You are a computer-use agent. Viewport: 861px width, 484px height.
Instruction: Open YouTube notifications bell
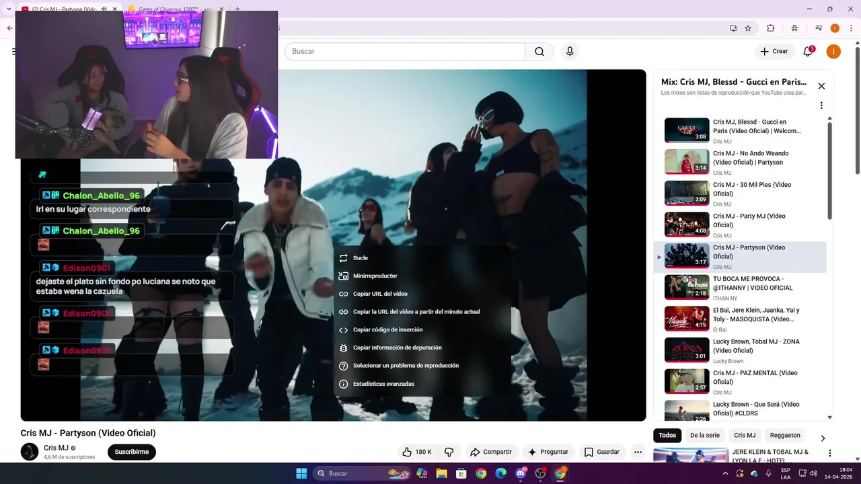pyautogui.click(x=807, y=52)
